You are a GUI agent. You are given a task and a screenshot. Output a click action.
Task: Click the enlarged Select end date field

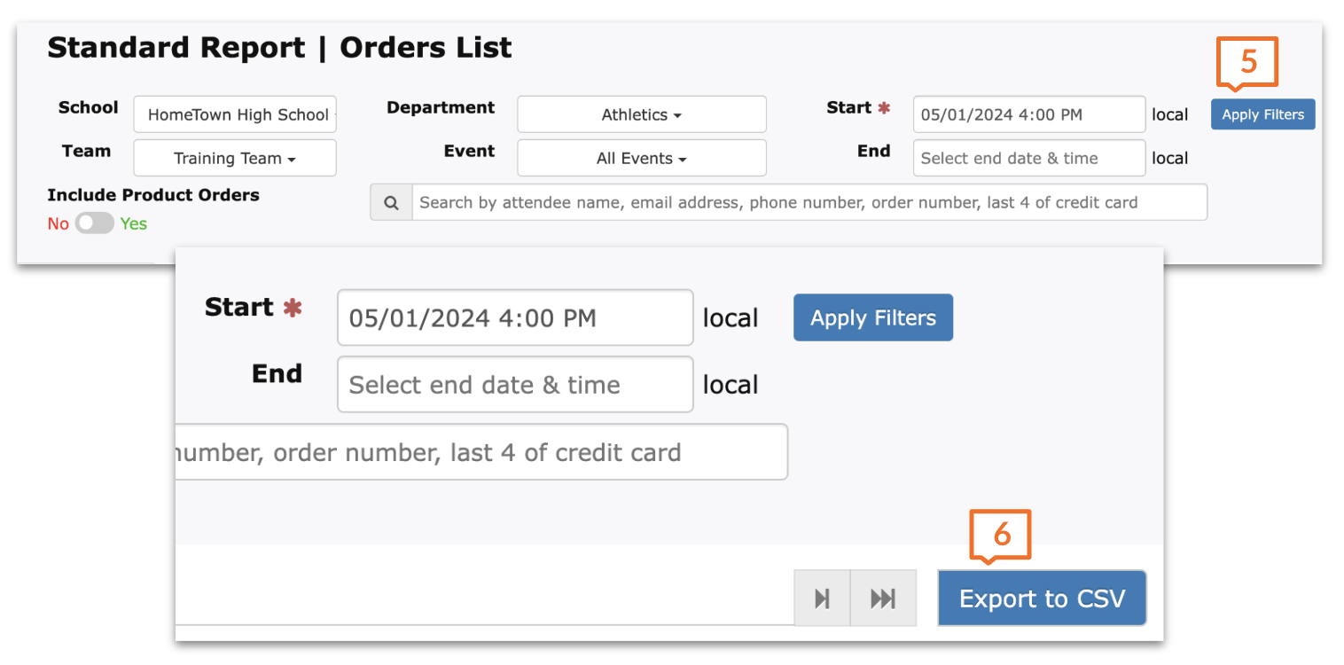point(514,385)
